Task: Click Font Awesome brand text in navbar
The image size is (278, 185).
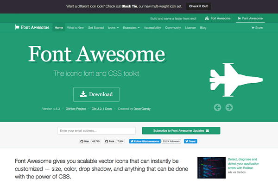Action: [x=35, y=27]
